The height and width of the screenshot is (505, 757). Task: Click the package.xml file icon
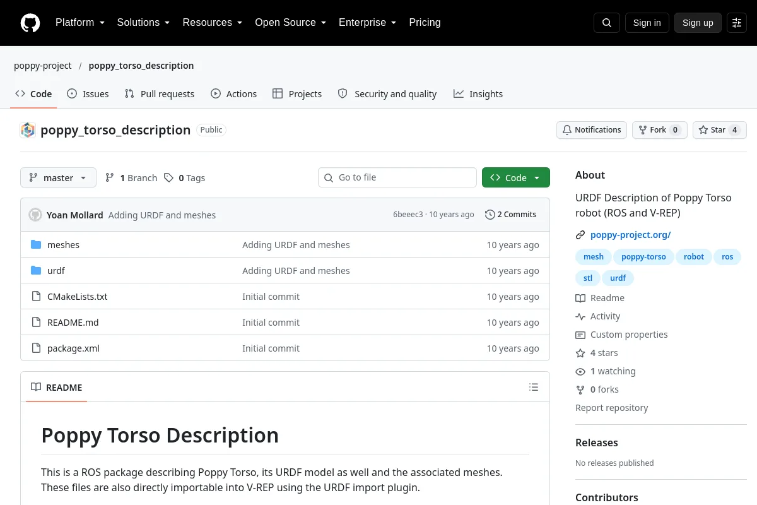pyautogui.click(x=36, y=348)
